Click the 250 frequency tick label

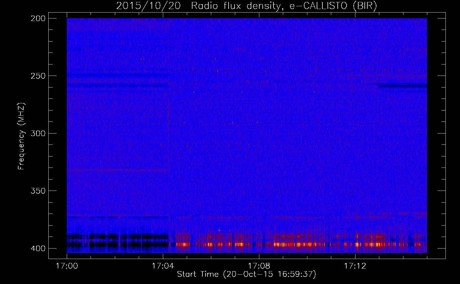pos(38,76)
